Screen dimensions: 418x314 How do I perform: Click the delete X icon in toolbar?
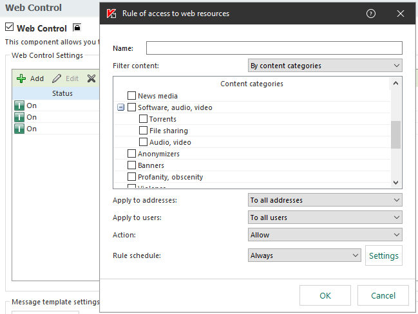[91, 78]
